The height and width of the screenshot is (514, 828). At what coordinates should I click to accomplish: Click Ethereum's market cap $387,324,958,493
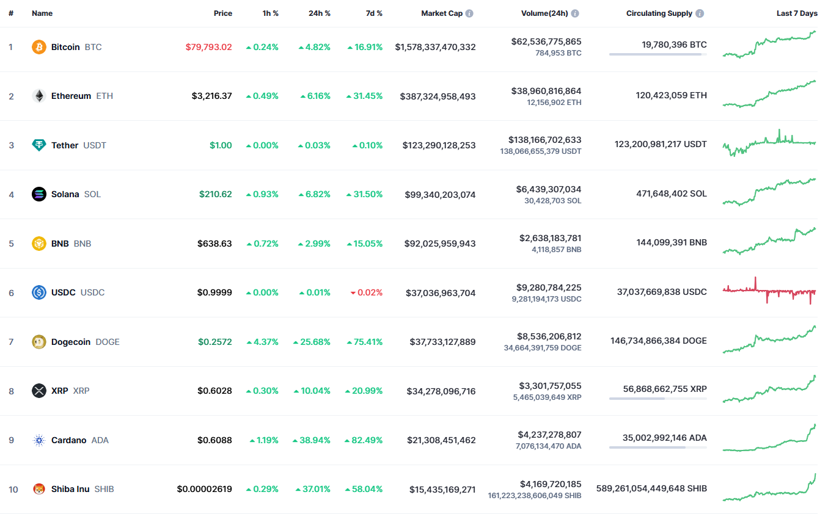[438, 96]
